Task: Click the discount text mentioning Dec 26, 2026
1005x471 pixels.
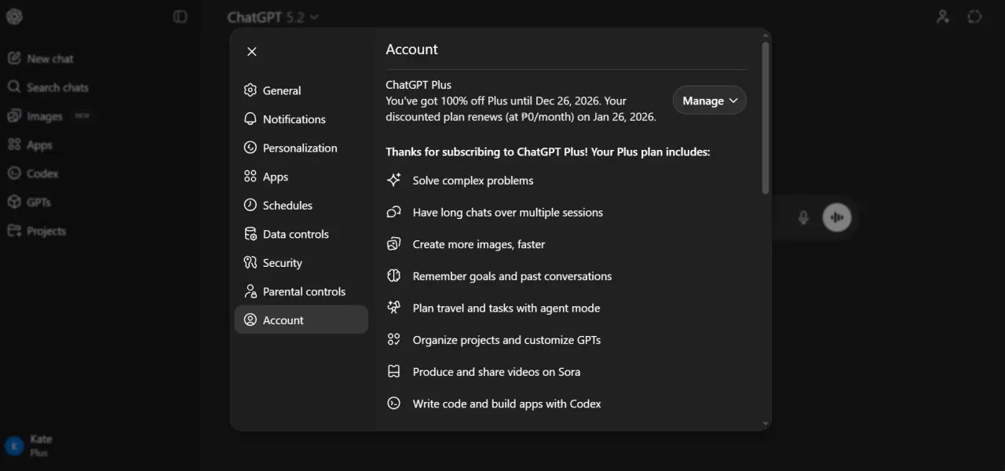Action: coord(521,109)
